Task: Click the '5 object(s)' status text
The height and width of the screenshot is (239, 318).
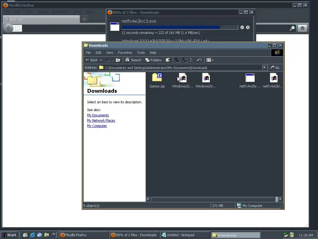Action: point(92,206)
